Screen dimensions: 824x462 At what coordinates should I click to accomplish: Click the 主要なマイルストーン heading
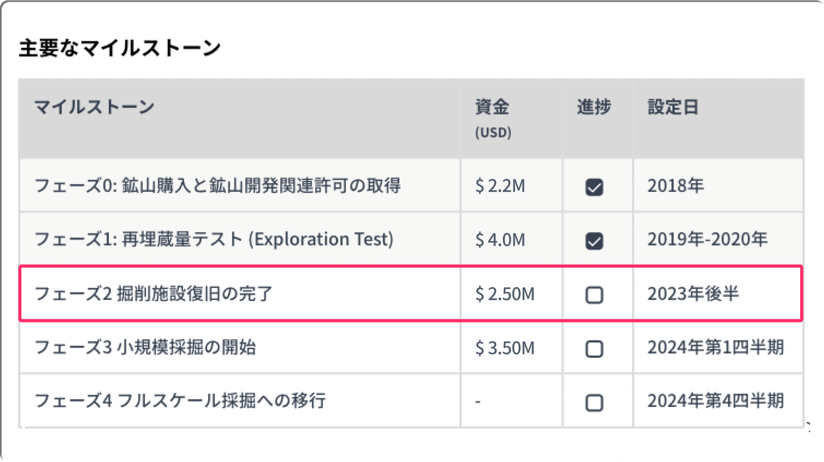pos(119,48)
